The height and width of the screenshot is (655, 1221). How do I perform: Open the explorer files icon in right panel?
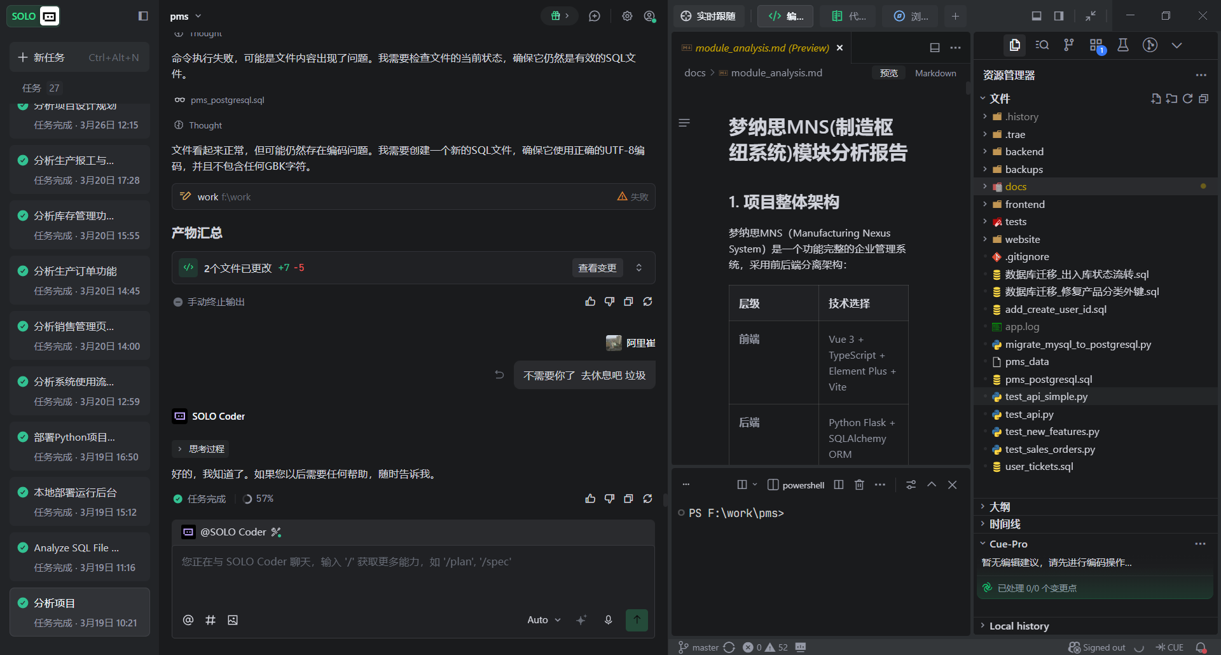click(x=1015, y=45)
